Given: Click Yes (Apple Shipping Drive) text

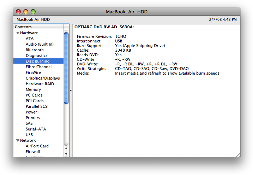Looking at the screenshot, I should (x=140, y=46).
